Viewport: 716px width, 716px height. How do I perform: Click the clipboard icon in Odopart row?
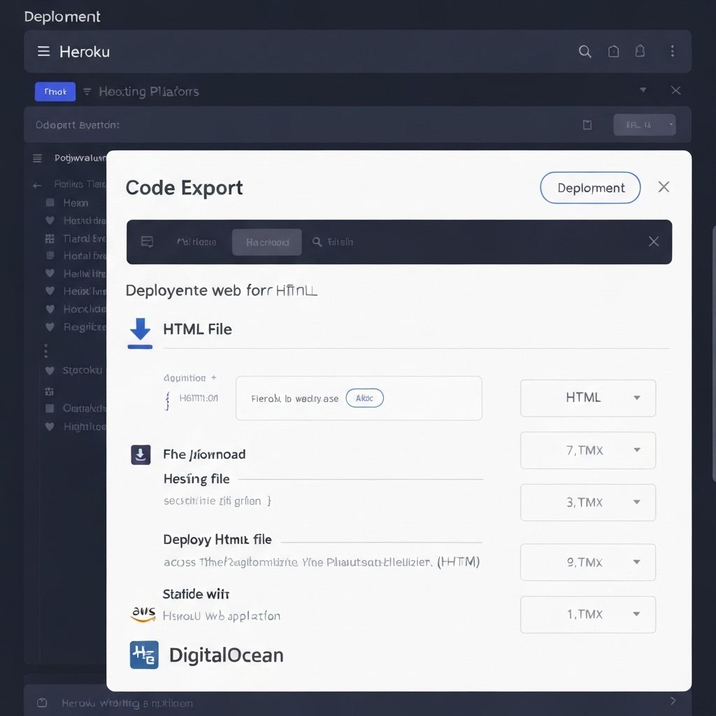pos(587,124)
